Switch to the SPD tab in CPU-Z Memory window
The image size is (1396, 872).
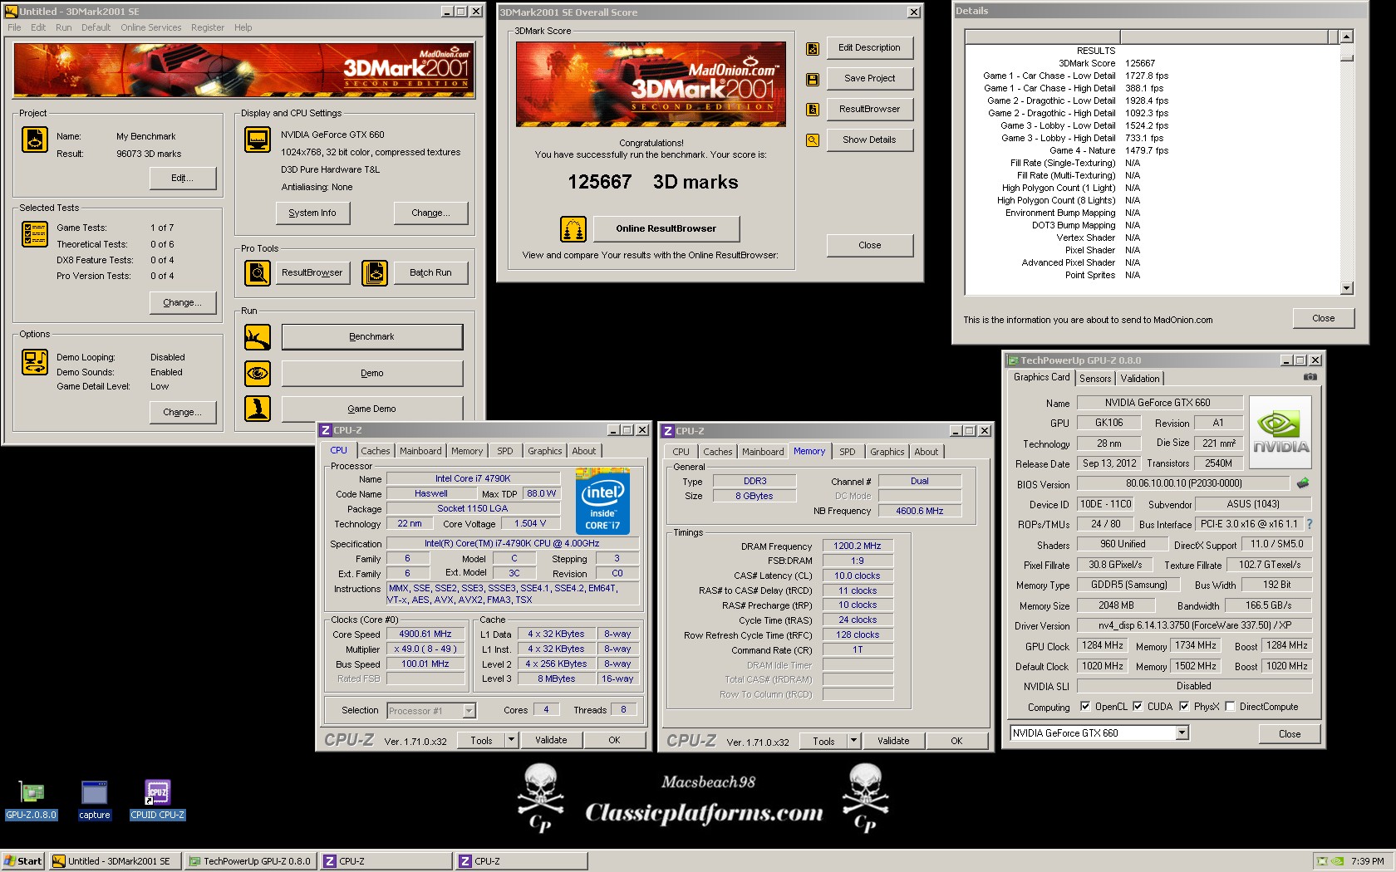point(847,452)
